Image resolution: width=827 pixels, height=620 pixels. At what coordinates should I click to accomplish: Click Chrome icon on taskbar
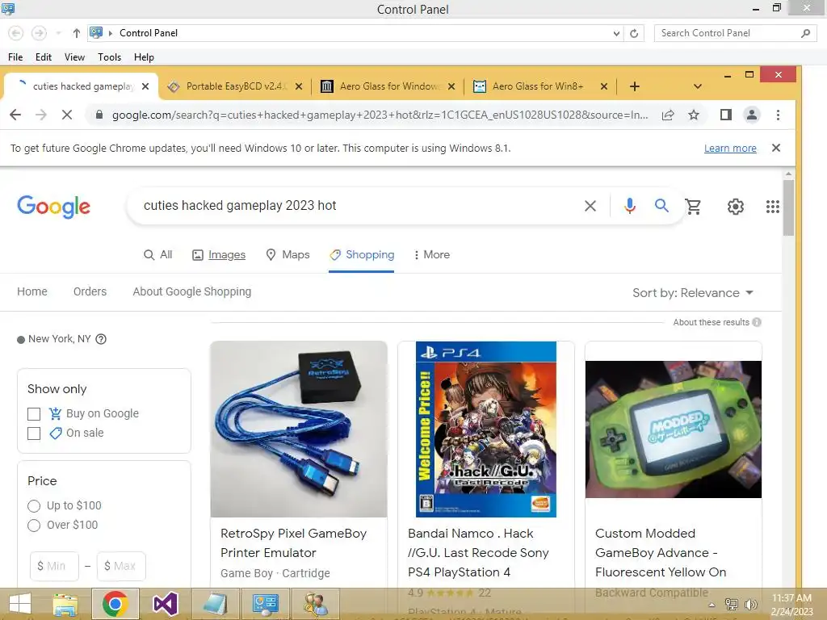click(x=115, y=604)
